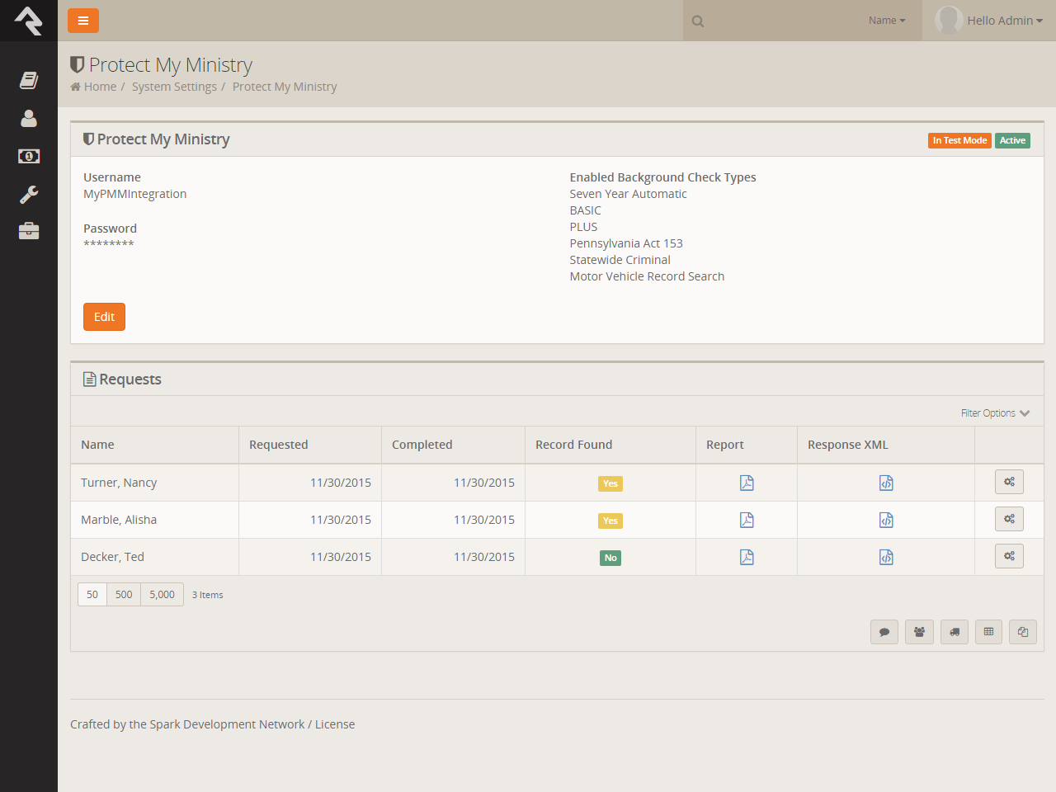Open the Name search type dropdown
This screenshot has height=792, width=1056.
(x=887, y=21)
